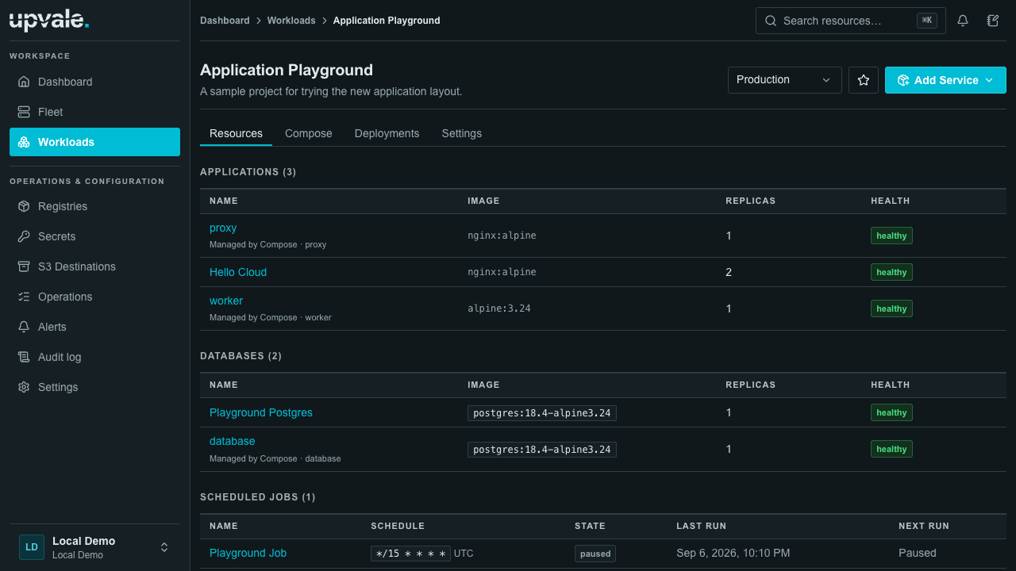Select Workloads in the sidebar
The image size is (1016, 571).
94,142
